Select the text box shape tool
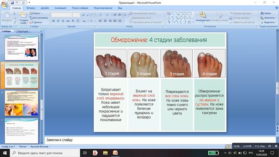Image resolution: width=279 pixels, height=157 pixels. click(x=169, y=14)
